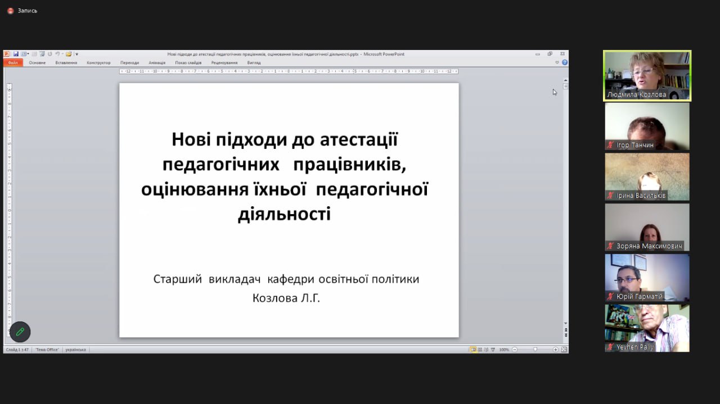Click the zoom in plus button

[556, 349]
